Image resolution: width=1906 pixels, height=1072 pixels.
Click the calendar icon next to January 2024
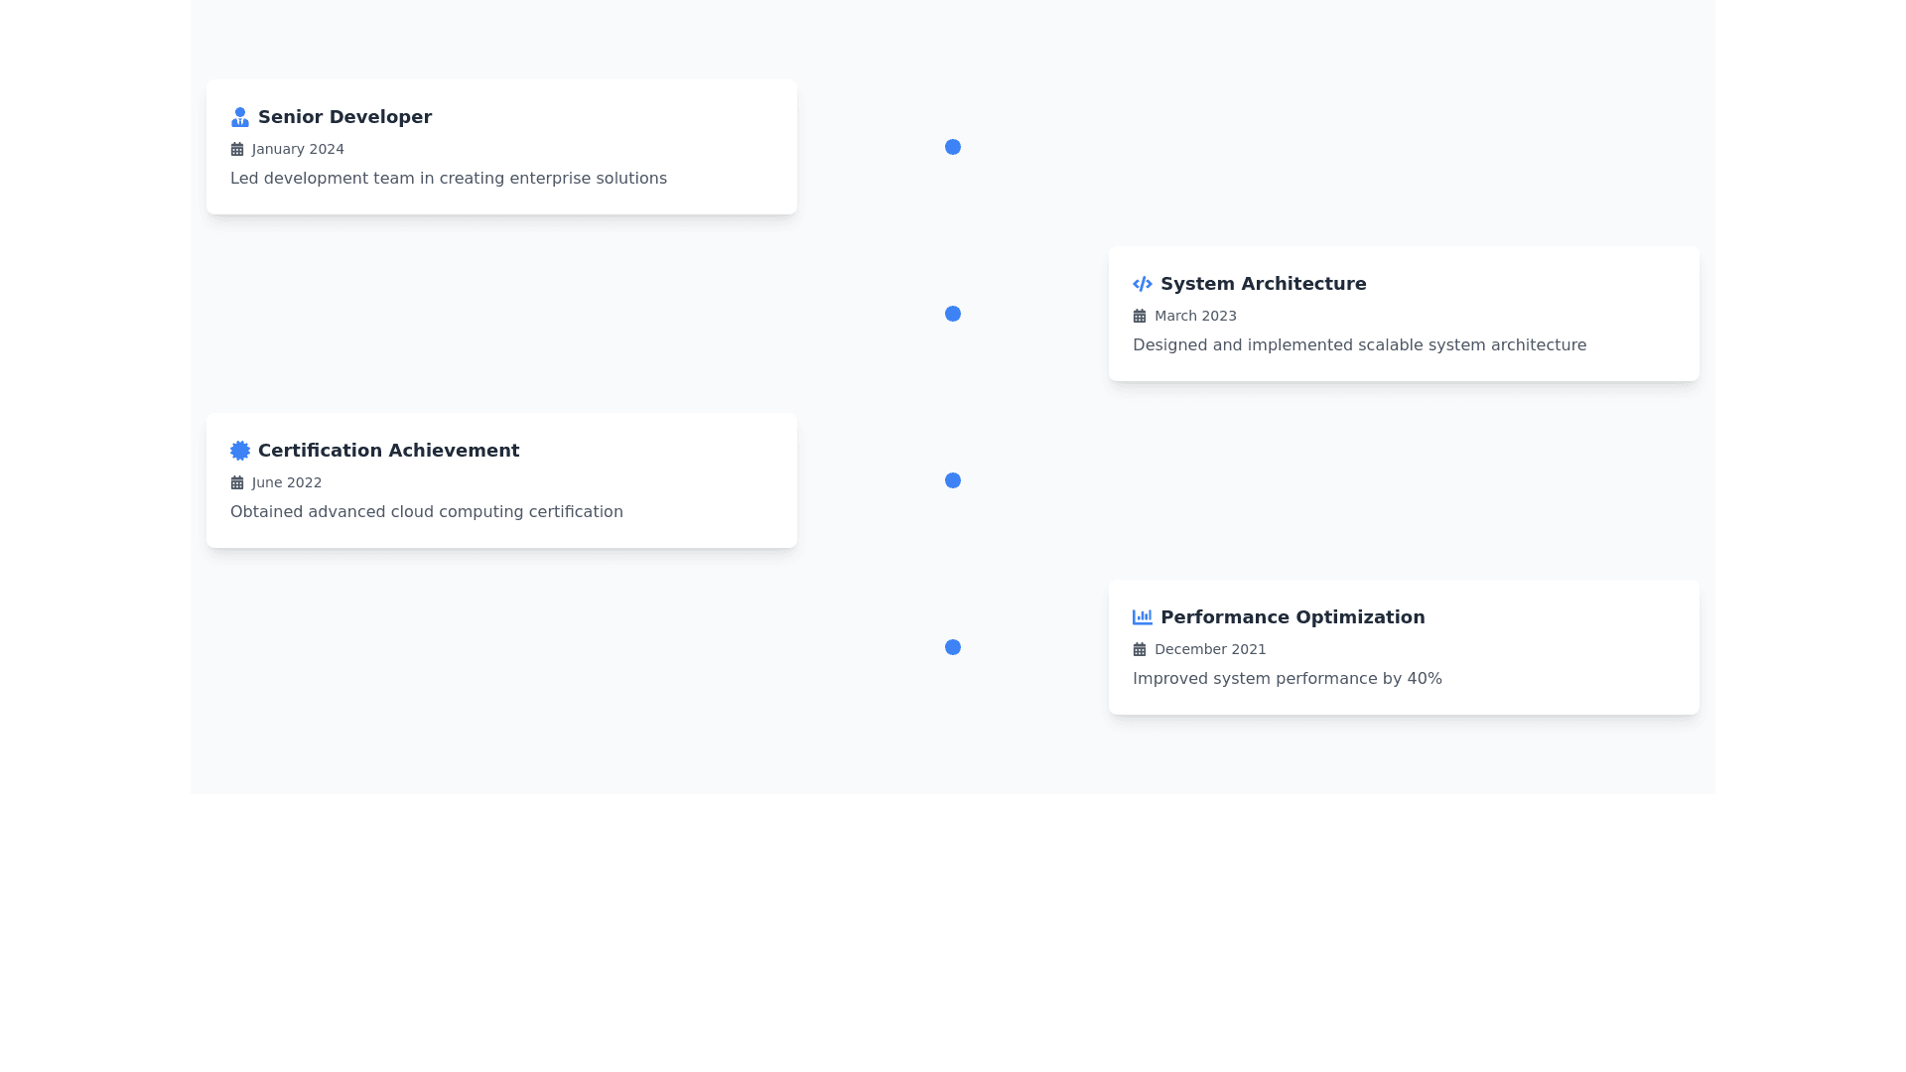237,149
